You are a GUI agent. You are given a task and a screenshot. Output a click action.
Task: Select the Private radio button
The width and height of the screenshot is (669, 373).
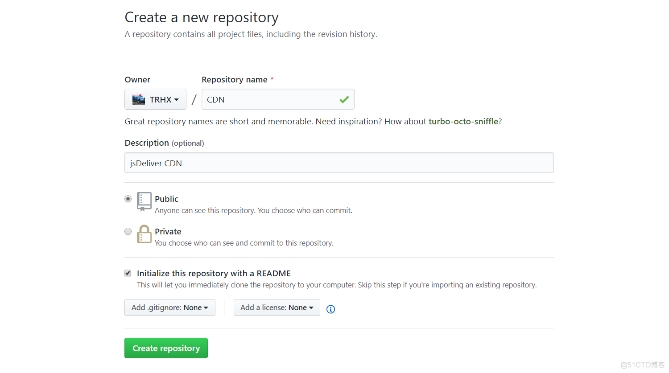point(128,231)
